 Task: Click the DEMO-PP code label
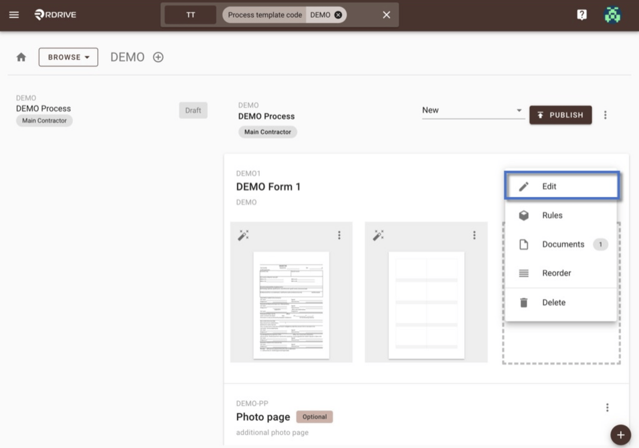click(x=252, y=403)
